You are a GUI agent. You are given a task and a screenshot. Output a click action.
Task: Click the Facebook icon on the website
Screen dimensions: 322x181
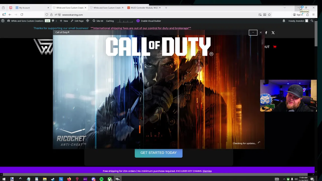click(x=266, y=33)
